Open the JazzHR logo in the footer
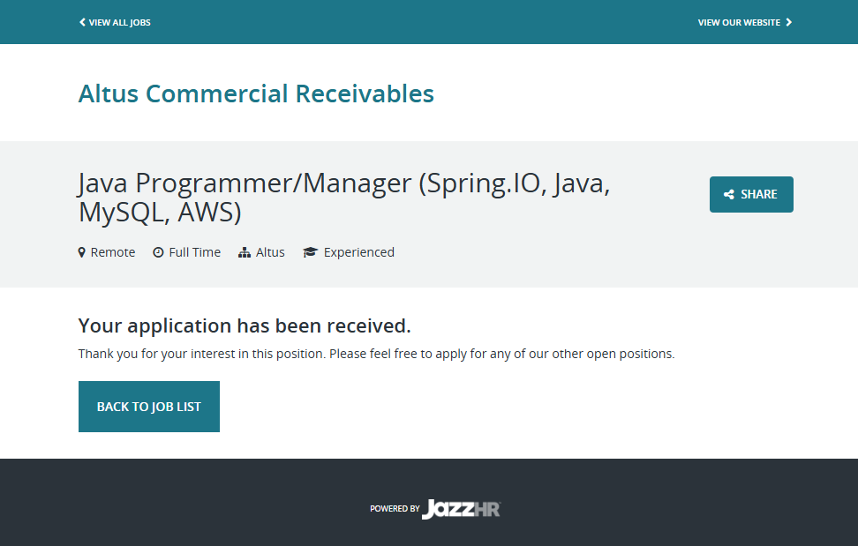 coord(462,509)
